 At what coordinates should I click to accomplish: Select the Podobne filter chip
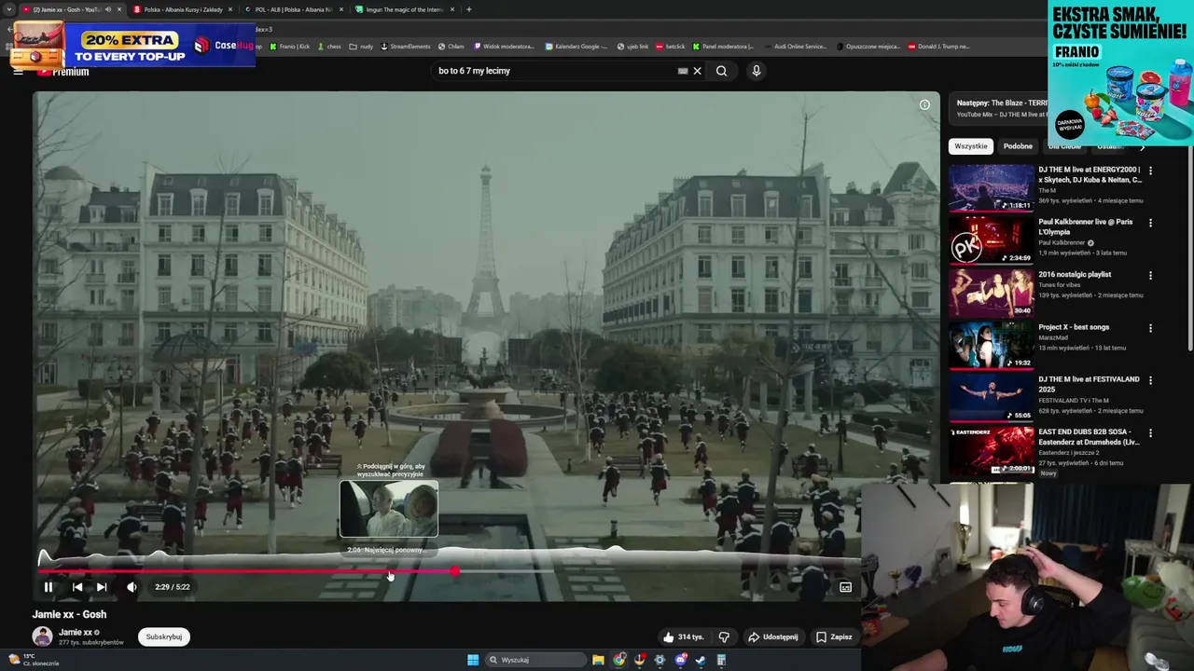coord(1018,146)
